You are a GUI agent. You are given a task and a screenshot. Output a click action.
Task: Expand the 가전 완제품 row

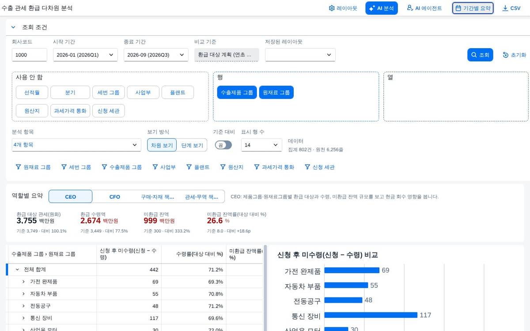(x=23, y=282)
